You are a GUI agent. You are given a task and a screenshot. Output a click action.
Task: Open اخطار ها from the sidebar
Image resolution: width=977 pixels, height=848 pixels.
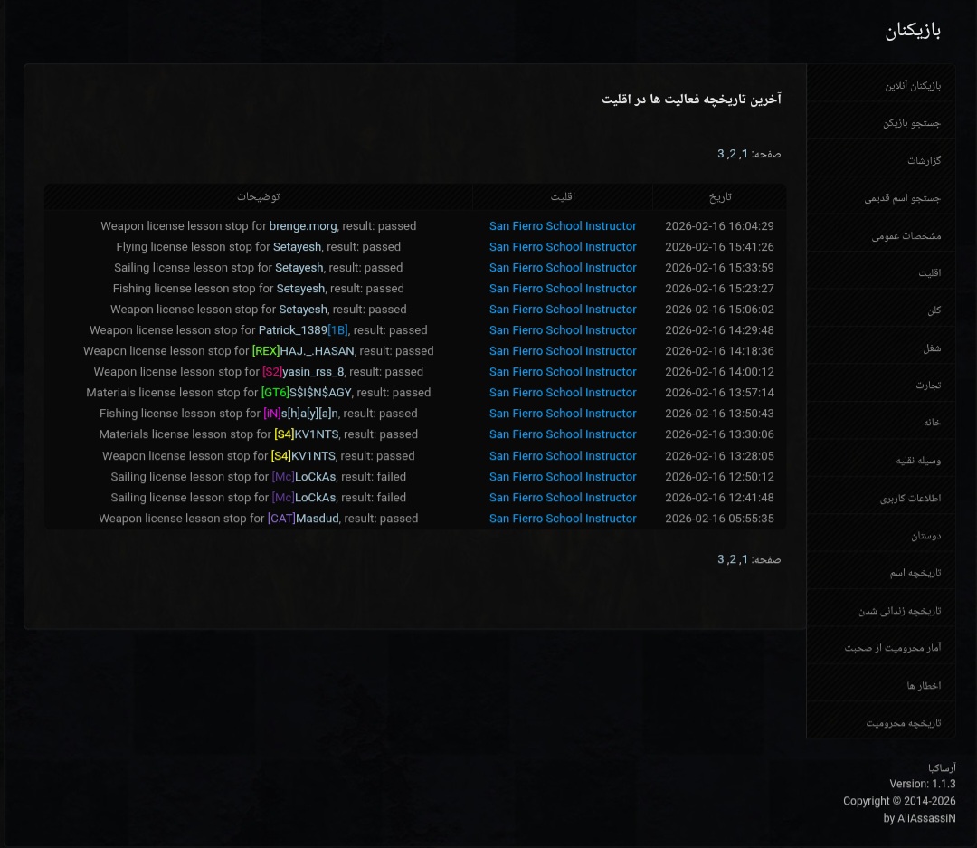tap(882, 684)
